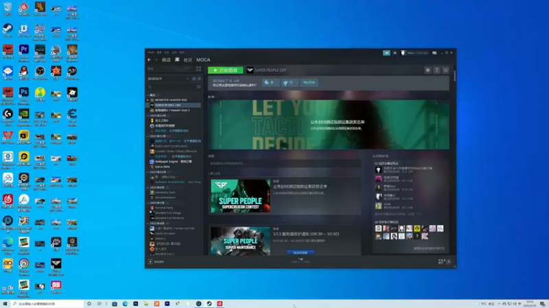This screenshot has height=308, width=549.
Task: Open Microsoft Edge from the taskbar
Action: tap(125, 304)
